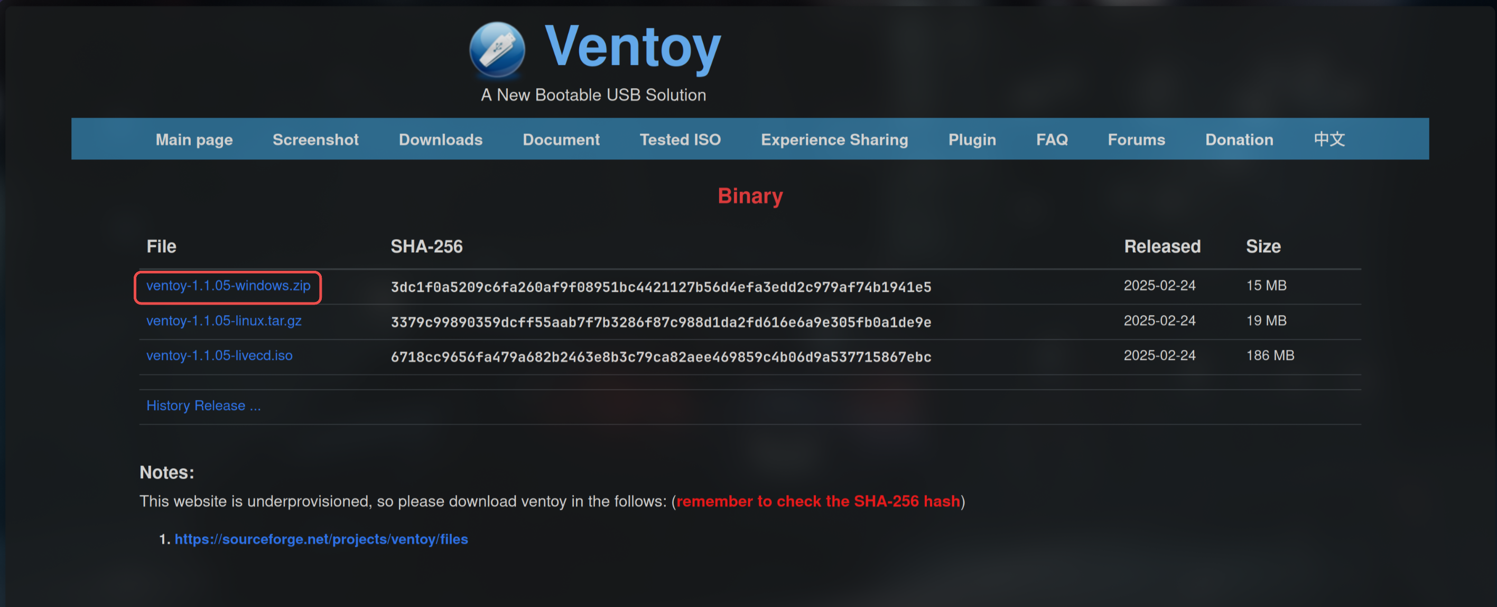Image resolution: width=1497 pixels, height=607 pixels.
Task: Open the Downloads navigation item
Action: 441,139
